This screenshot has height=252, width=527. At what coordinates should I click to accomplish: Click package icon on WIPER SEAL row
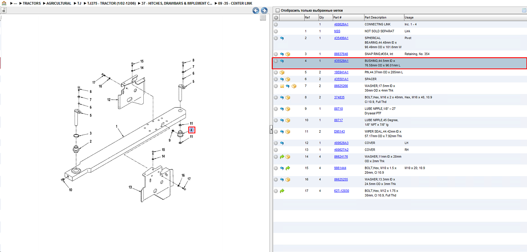click(x=288, y=132)
